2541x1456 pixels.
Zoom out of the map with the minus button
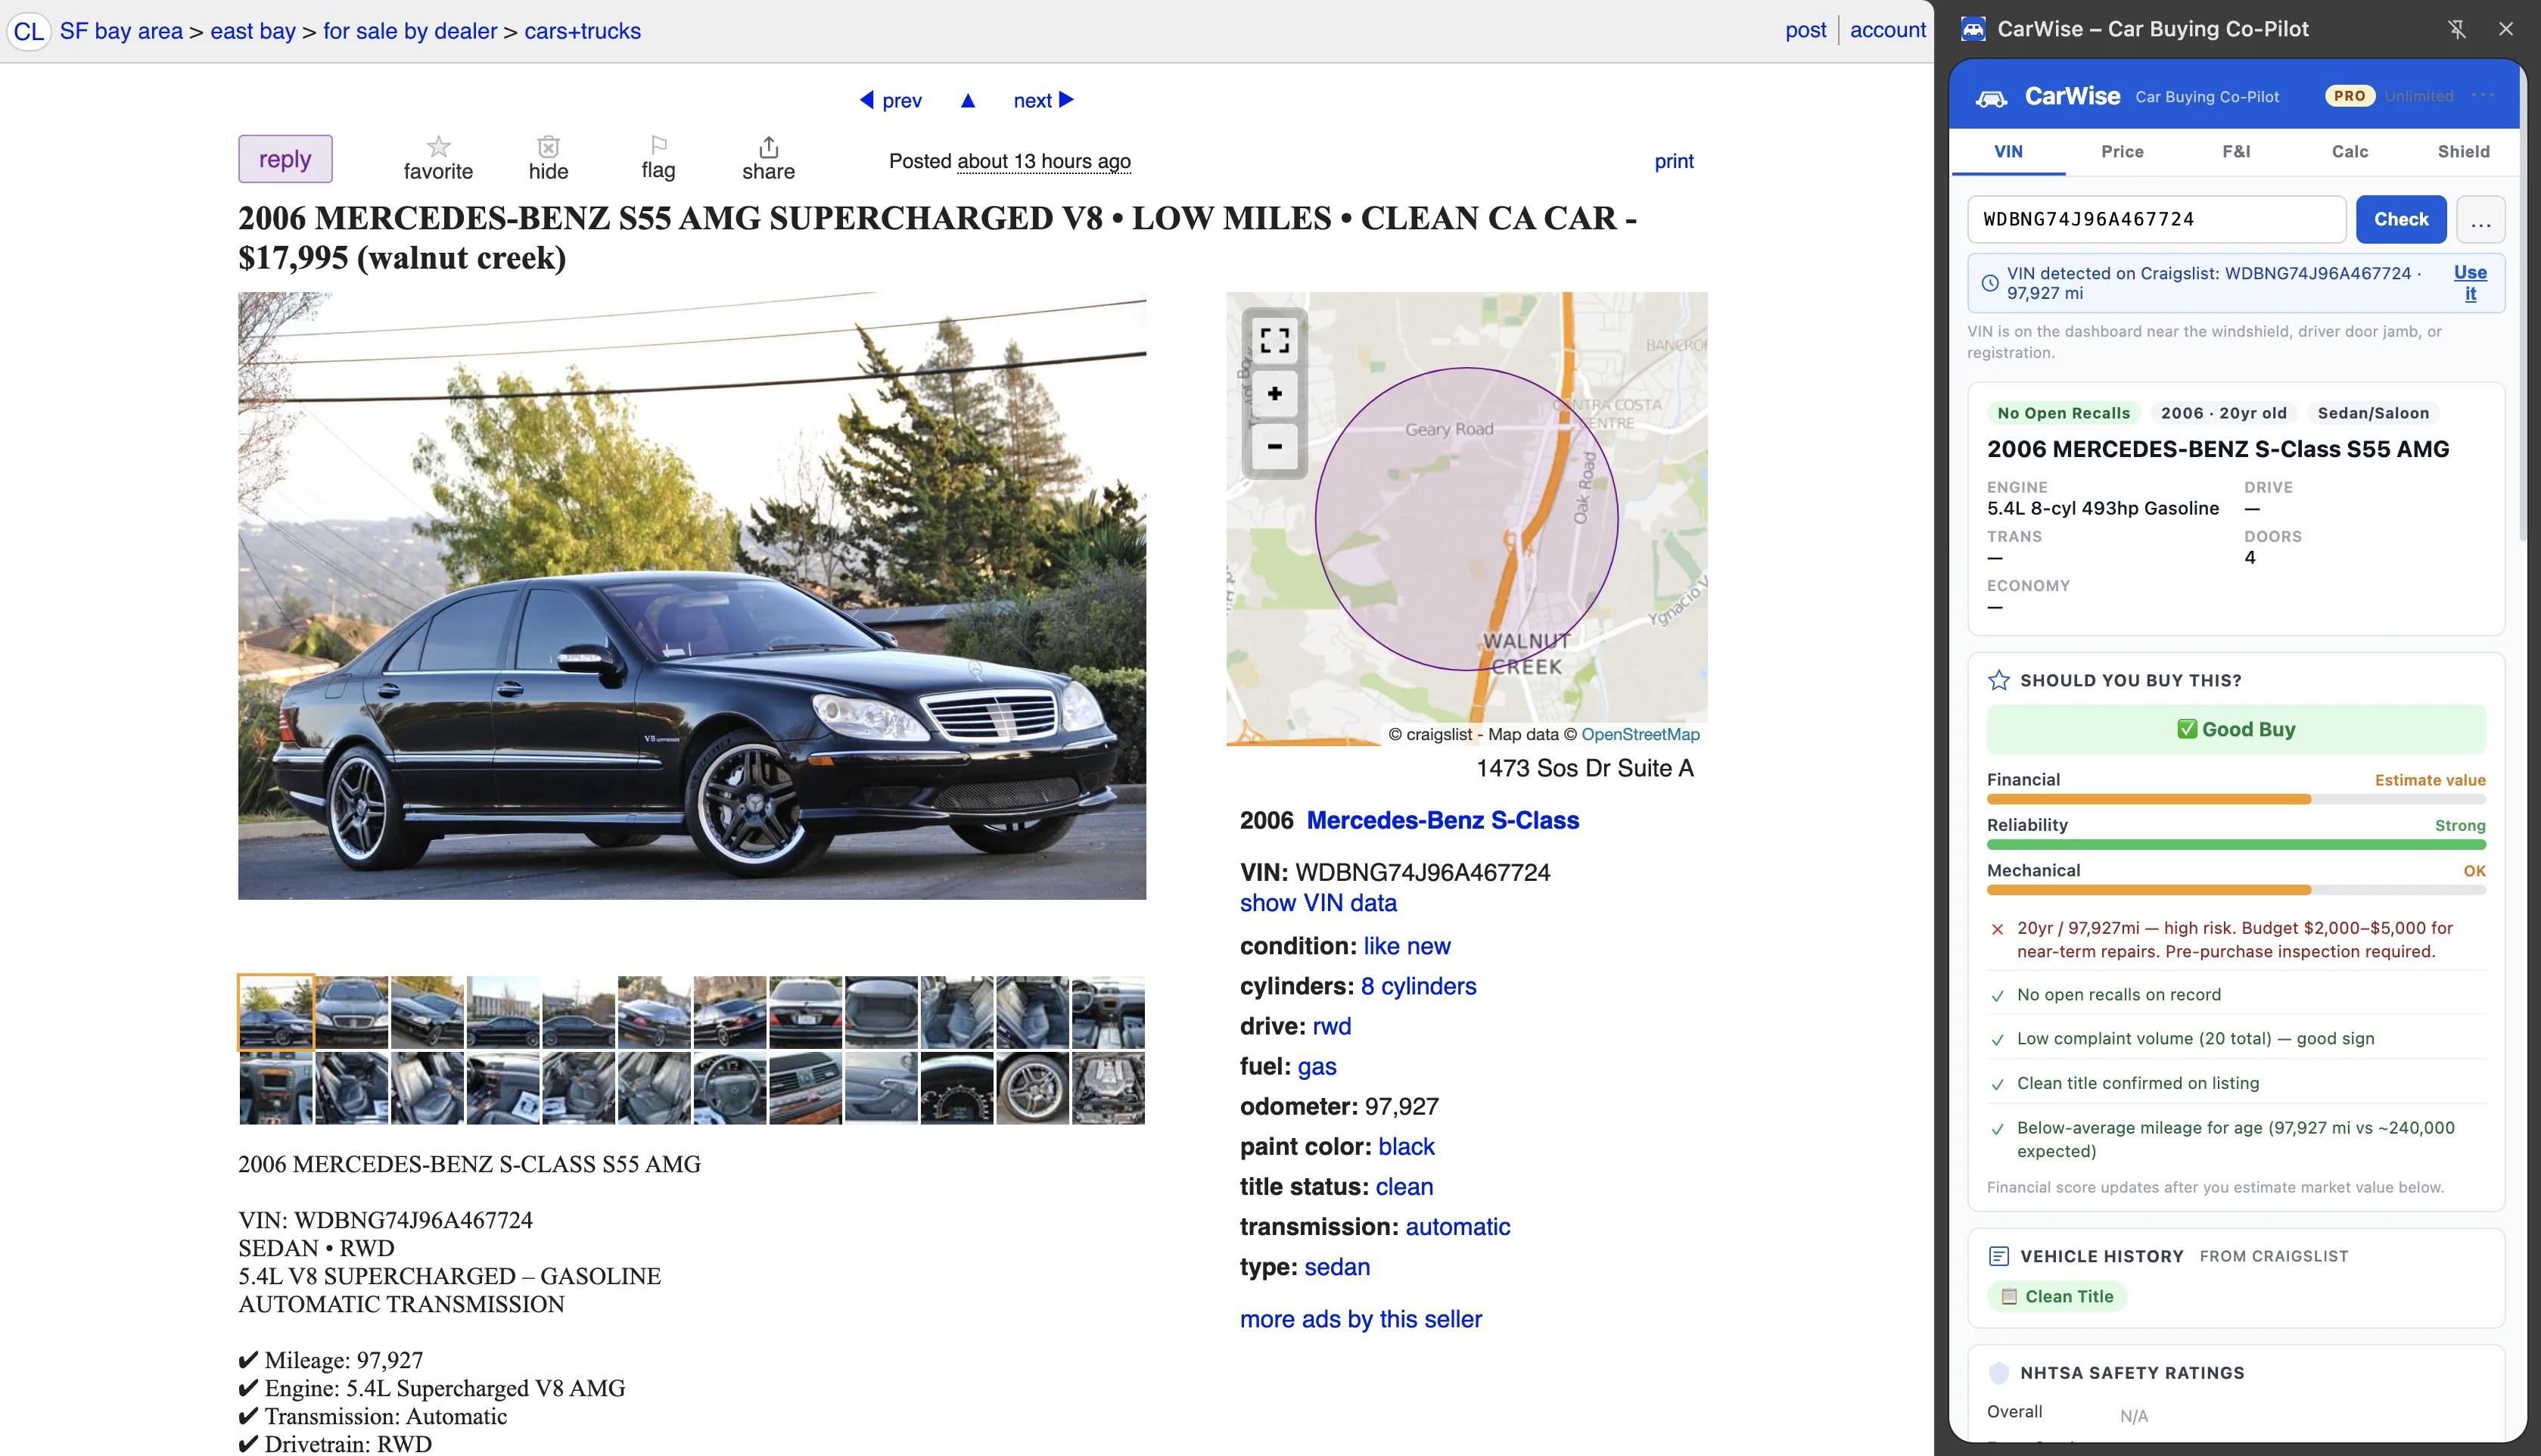[1274, 446]
